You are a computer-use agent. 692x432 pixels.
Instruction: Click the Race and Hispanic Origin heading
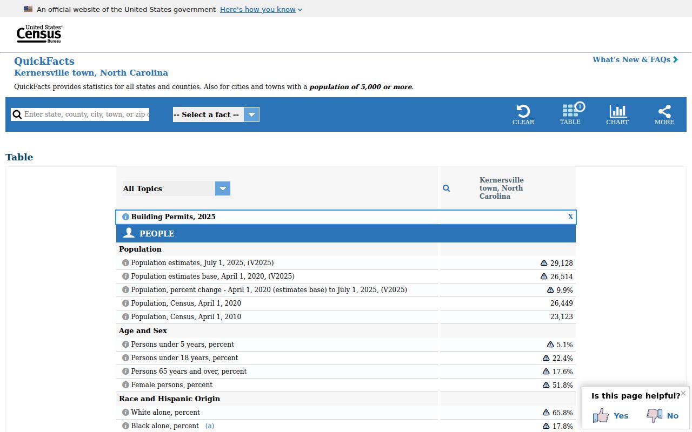point(169,399)
